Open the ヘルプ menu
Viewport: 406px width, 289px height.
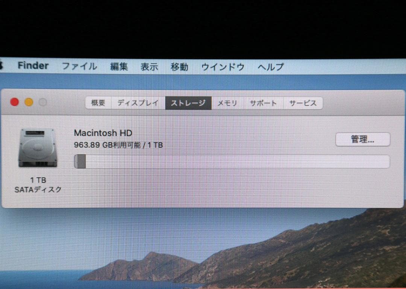(270, 66)
